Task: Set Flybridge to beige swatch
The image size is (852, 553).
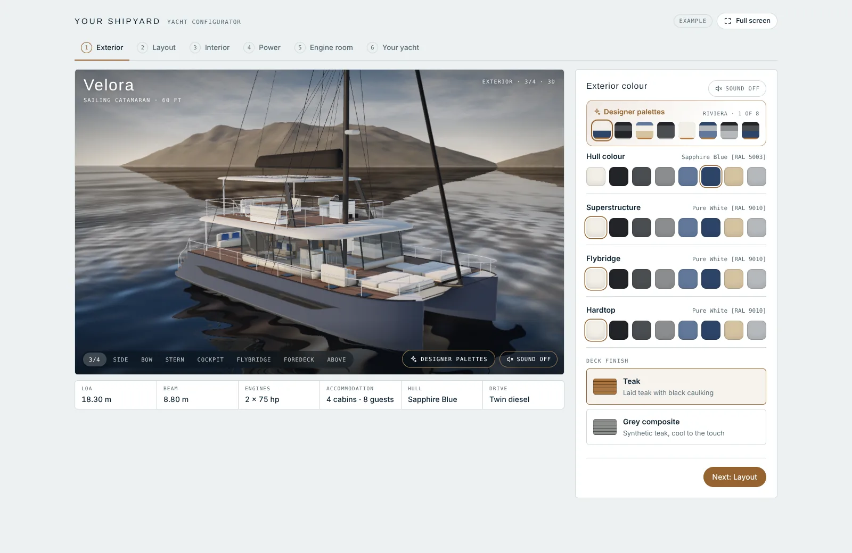Action: coord(734,279)
